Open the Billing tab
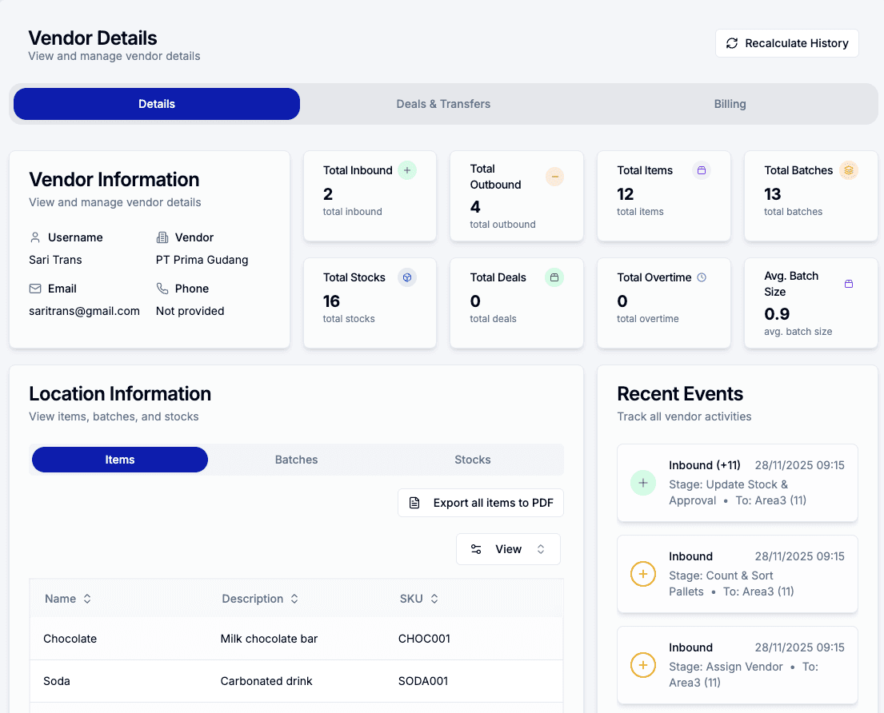The width and height of the screenshot is (884, 713). pos(730,103)
